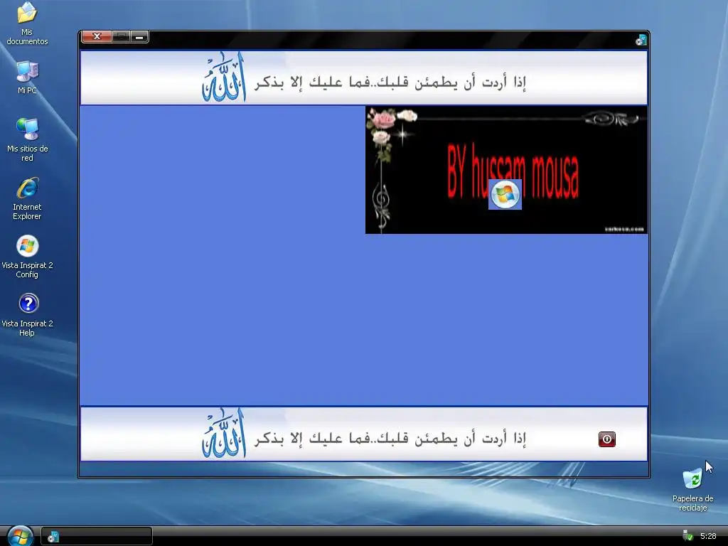Close the application window with red X
This screenshot has height=546, width=728.
point(97,37)
